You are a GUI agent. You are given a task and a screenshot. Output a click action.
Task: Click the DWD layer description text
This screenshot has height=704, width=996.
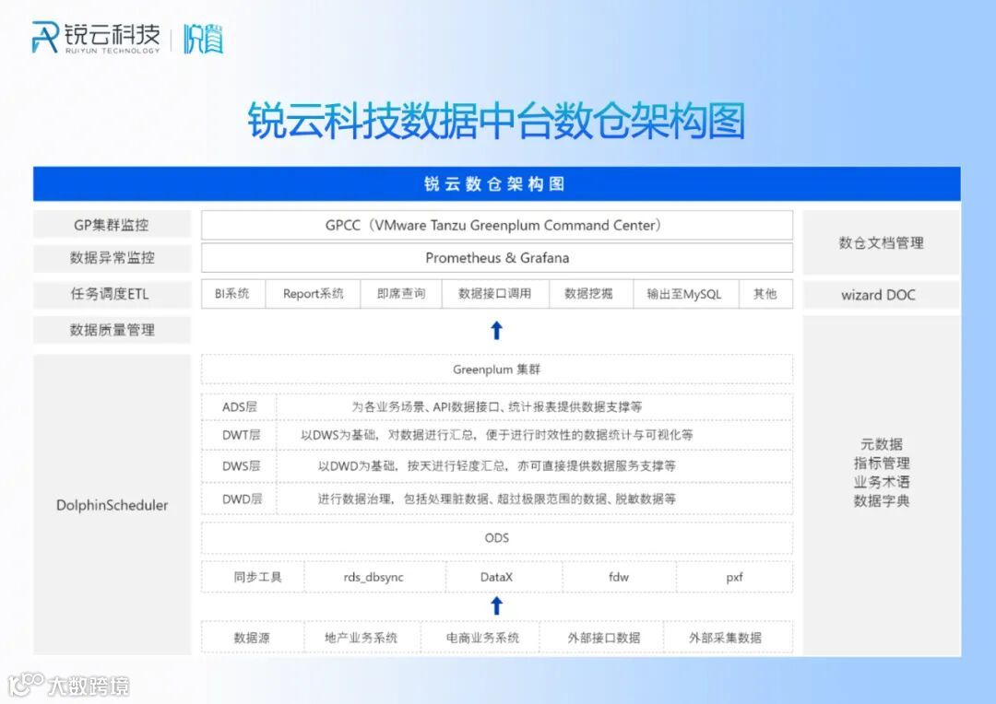point(497,499)
